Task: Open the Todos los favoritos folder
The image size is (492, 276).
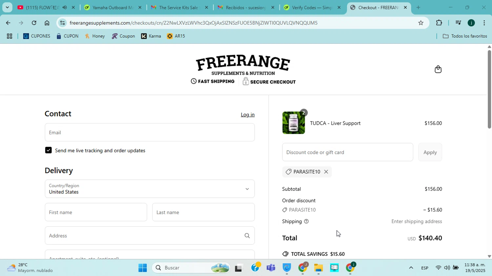Action: coord(465,36)
